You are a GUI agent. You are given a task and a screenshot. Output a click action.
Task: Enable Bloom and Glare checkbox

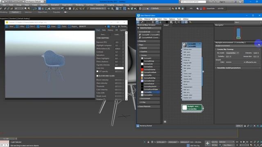[97, 76]
